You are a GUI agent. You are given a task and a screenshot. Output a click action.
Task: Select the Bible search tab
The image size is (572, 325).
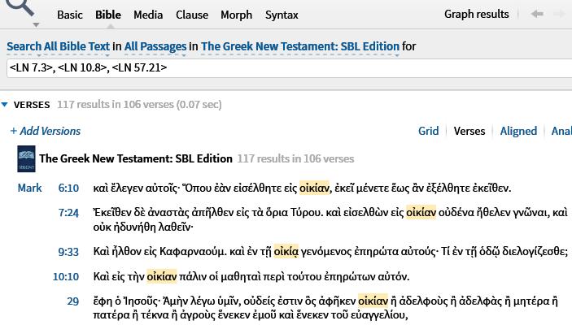[108, 15]
